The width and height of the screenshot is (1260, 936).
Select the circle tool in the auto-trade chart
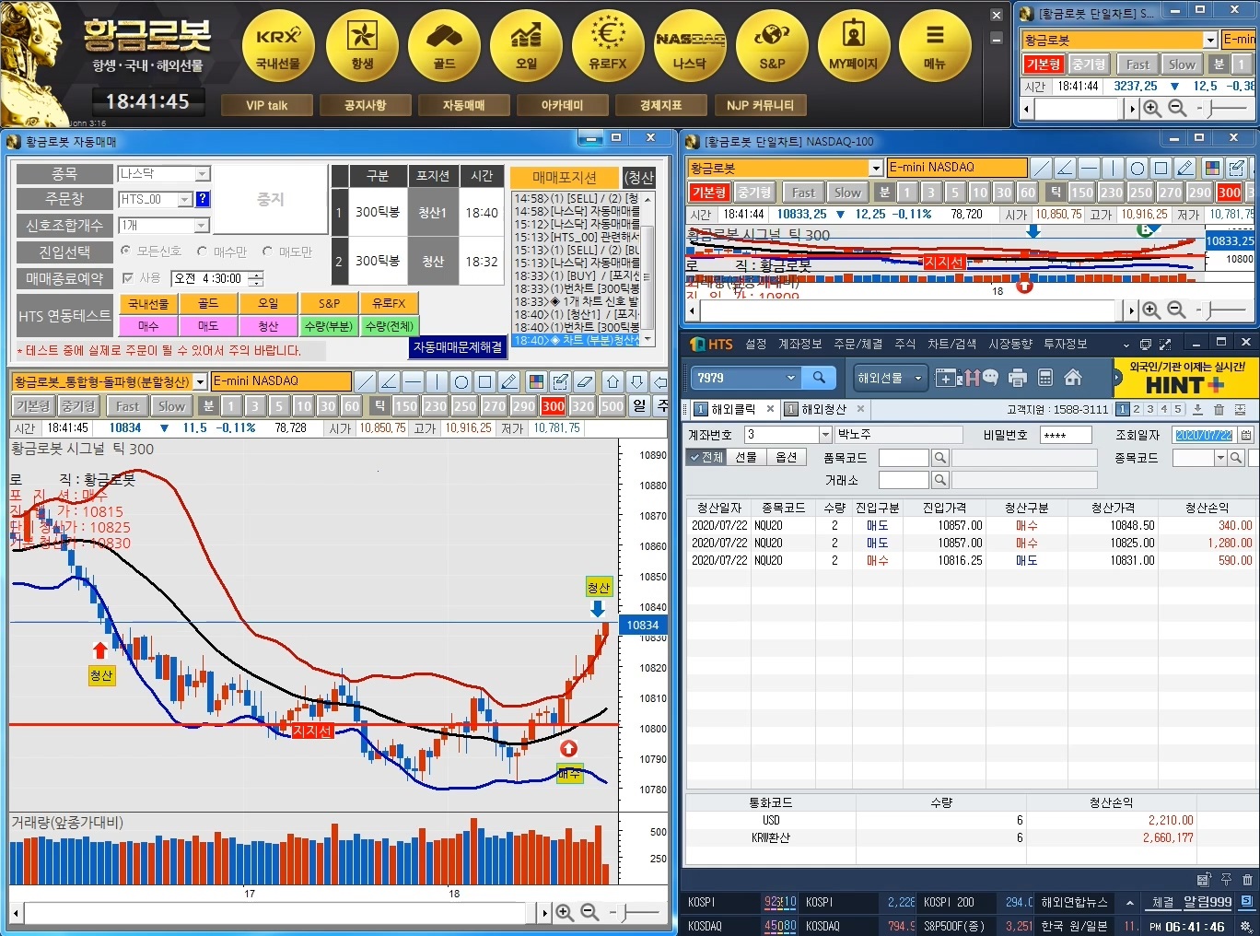pos(461,381)
